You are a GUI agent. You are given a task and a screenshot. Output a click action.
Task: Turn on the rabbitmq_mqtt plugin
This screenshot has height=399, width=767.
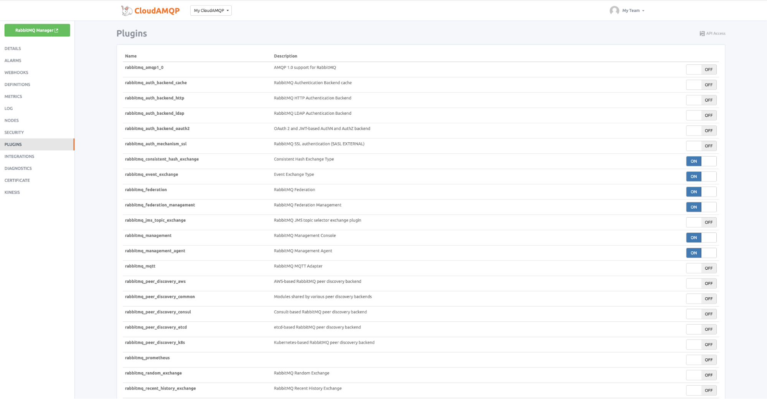pos(701,269)
